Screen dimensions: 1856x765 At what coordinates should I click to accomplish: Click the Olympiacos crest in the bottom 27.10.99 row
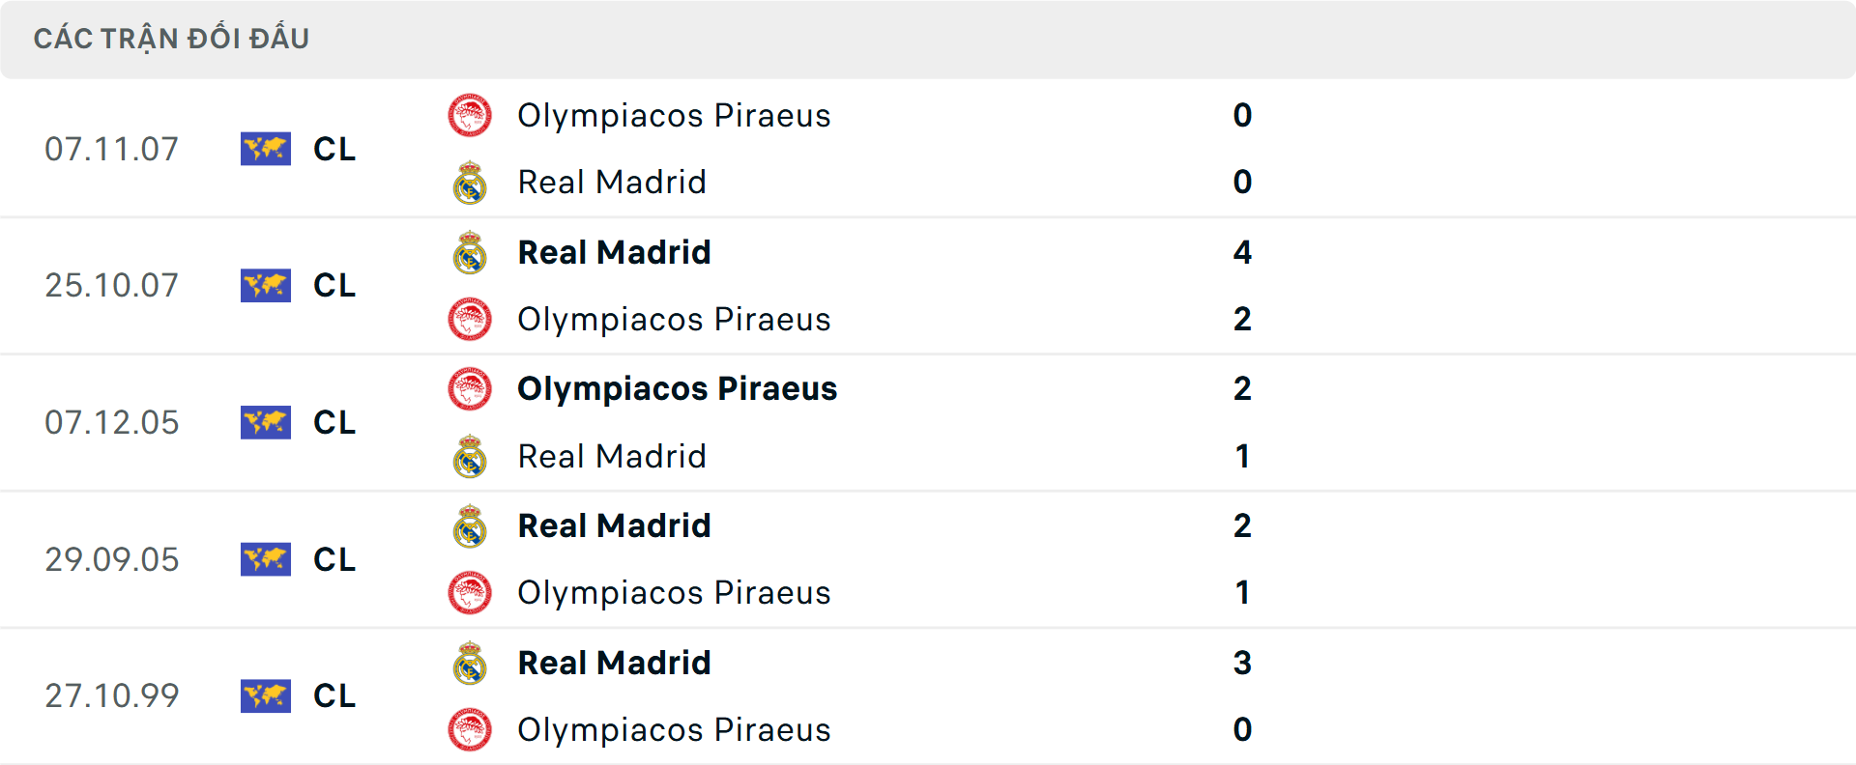point(470,730)
